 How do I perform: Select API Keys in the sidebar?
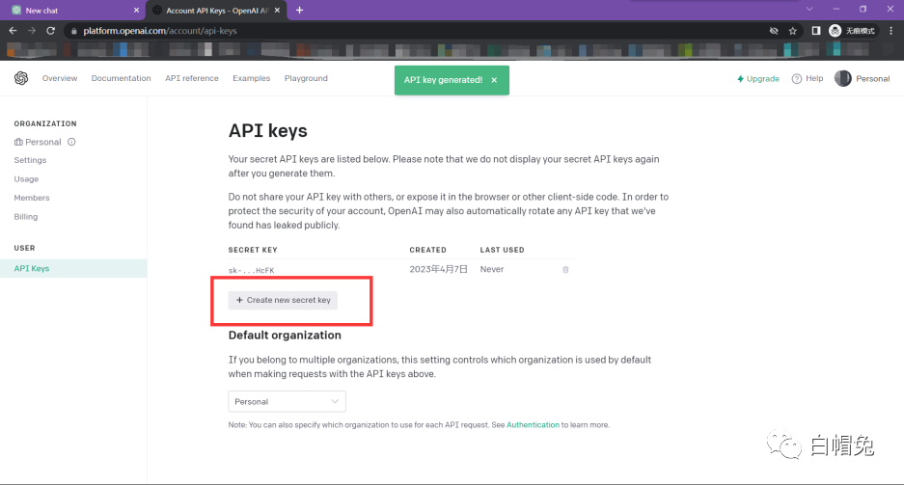point(73,268)
